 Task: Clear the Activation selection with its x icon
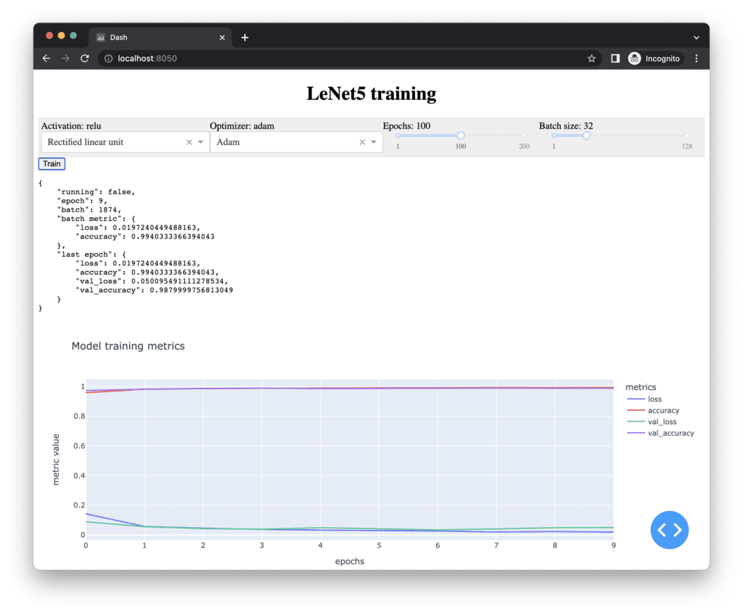(190, 142)
